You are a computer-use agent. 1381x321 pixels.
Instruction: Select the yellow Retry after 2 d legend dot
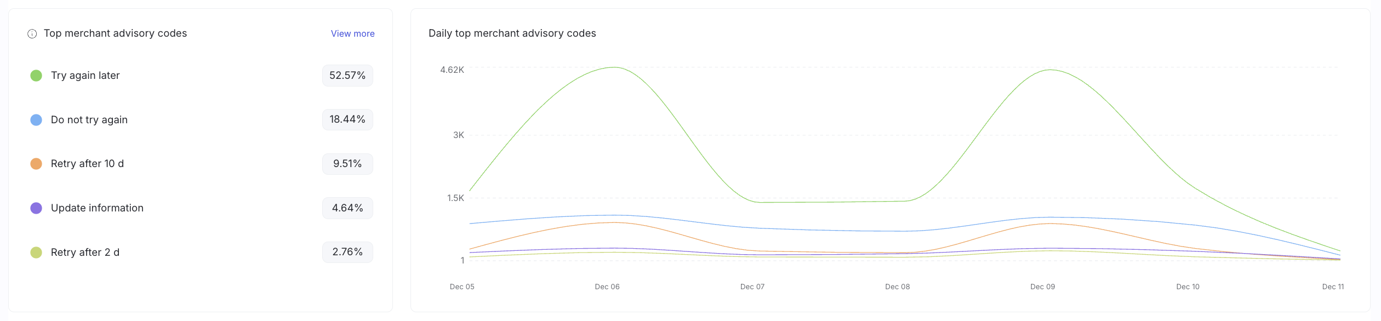(x=36, y=252)
